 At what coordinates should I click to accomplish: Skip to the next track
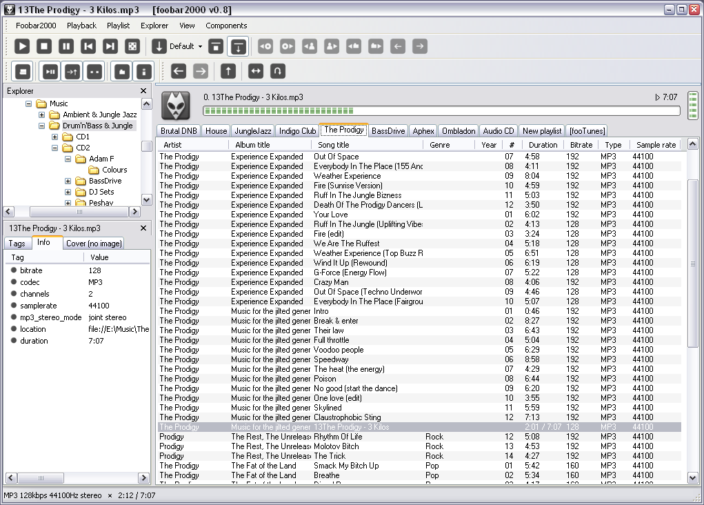(110, 46)
